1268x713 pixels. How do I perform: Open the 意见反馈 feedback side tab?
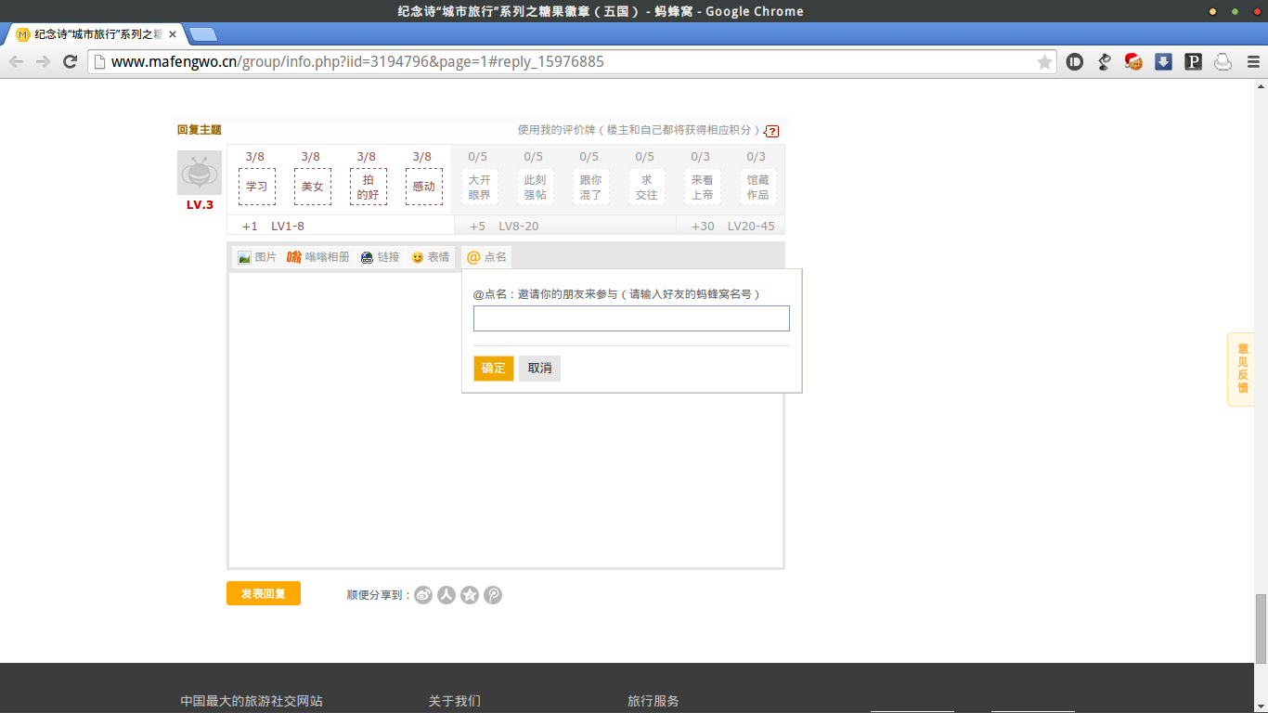click(x=1242, y=369)
